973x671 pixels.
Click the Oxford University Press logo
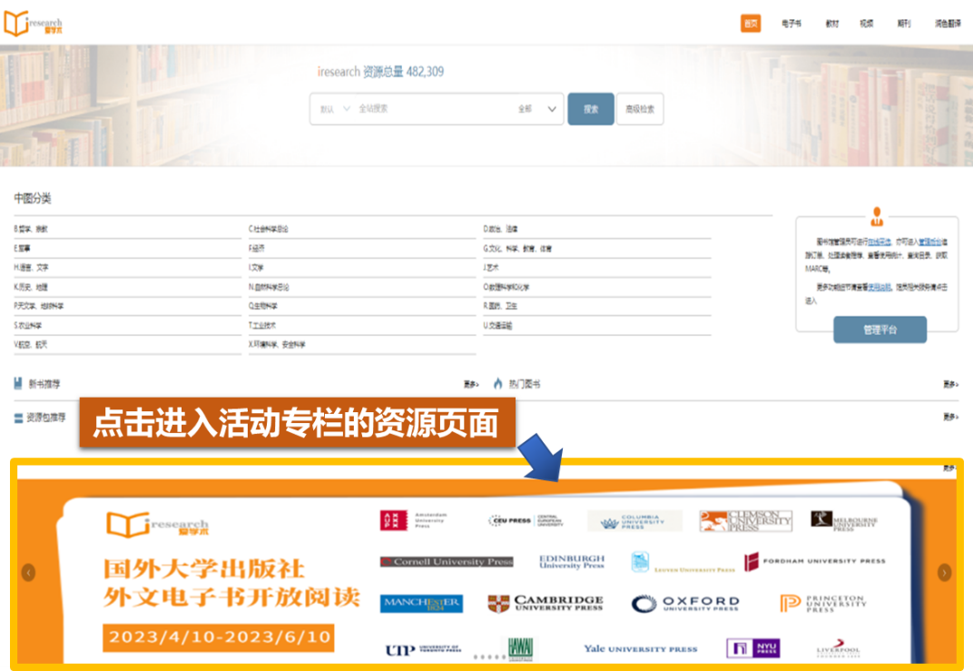[x=686, y=604]
